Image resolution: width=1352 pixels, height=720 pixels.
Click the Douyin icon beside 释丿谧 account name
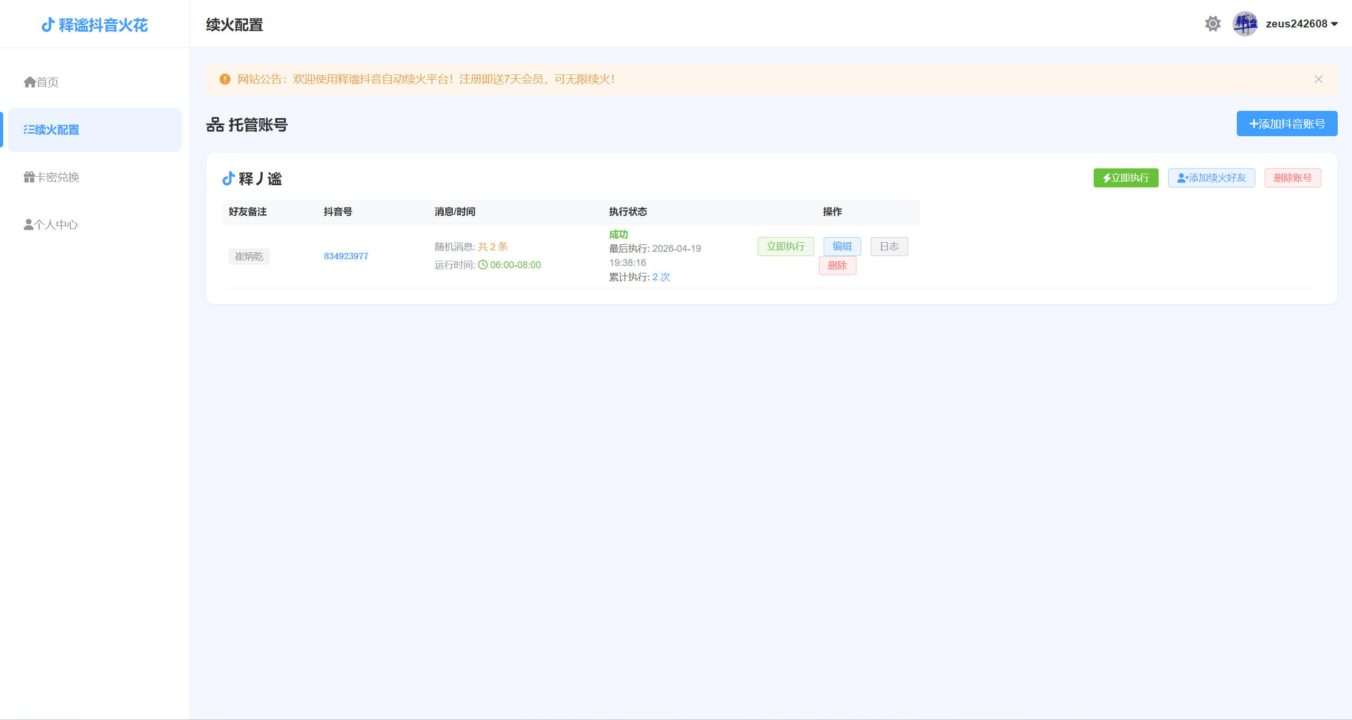(228, 178)
